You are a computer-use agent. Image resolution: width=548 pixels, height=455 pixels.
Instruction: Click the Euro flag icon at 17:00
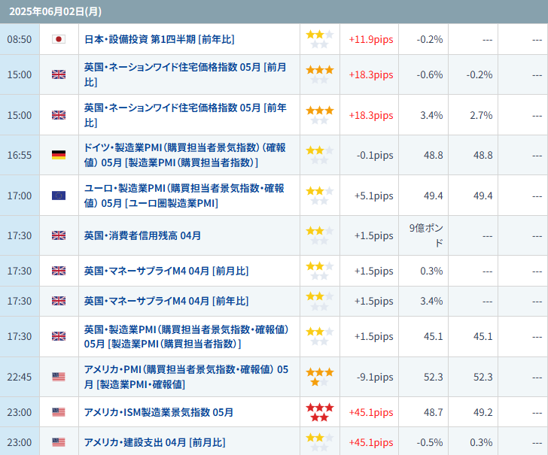tap(59, 196)
